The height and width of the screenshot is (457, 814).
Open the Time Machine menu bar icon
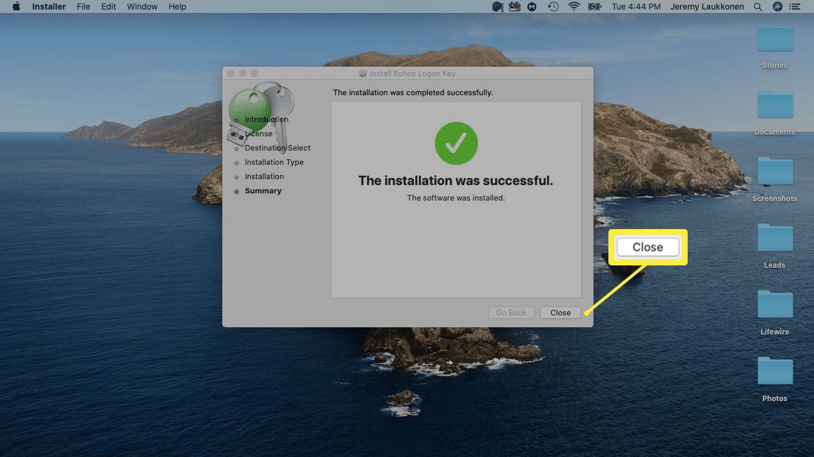[x=553, y=7]
